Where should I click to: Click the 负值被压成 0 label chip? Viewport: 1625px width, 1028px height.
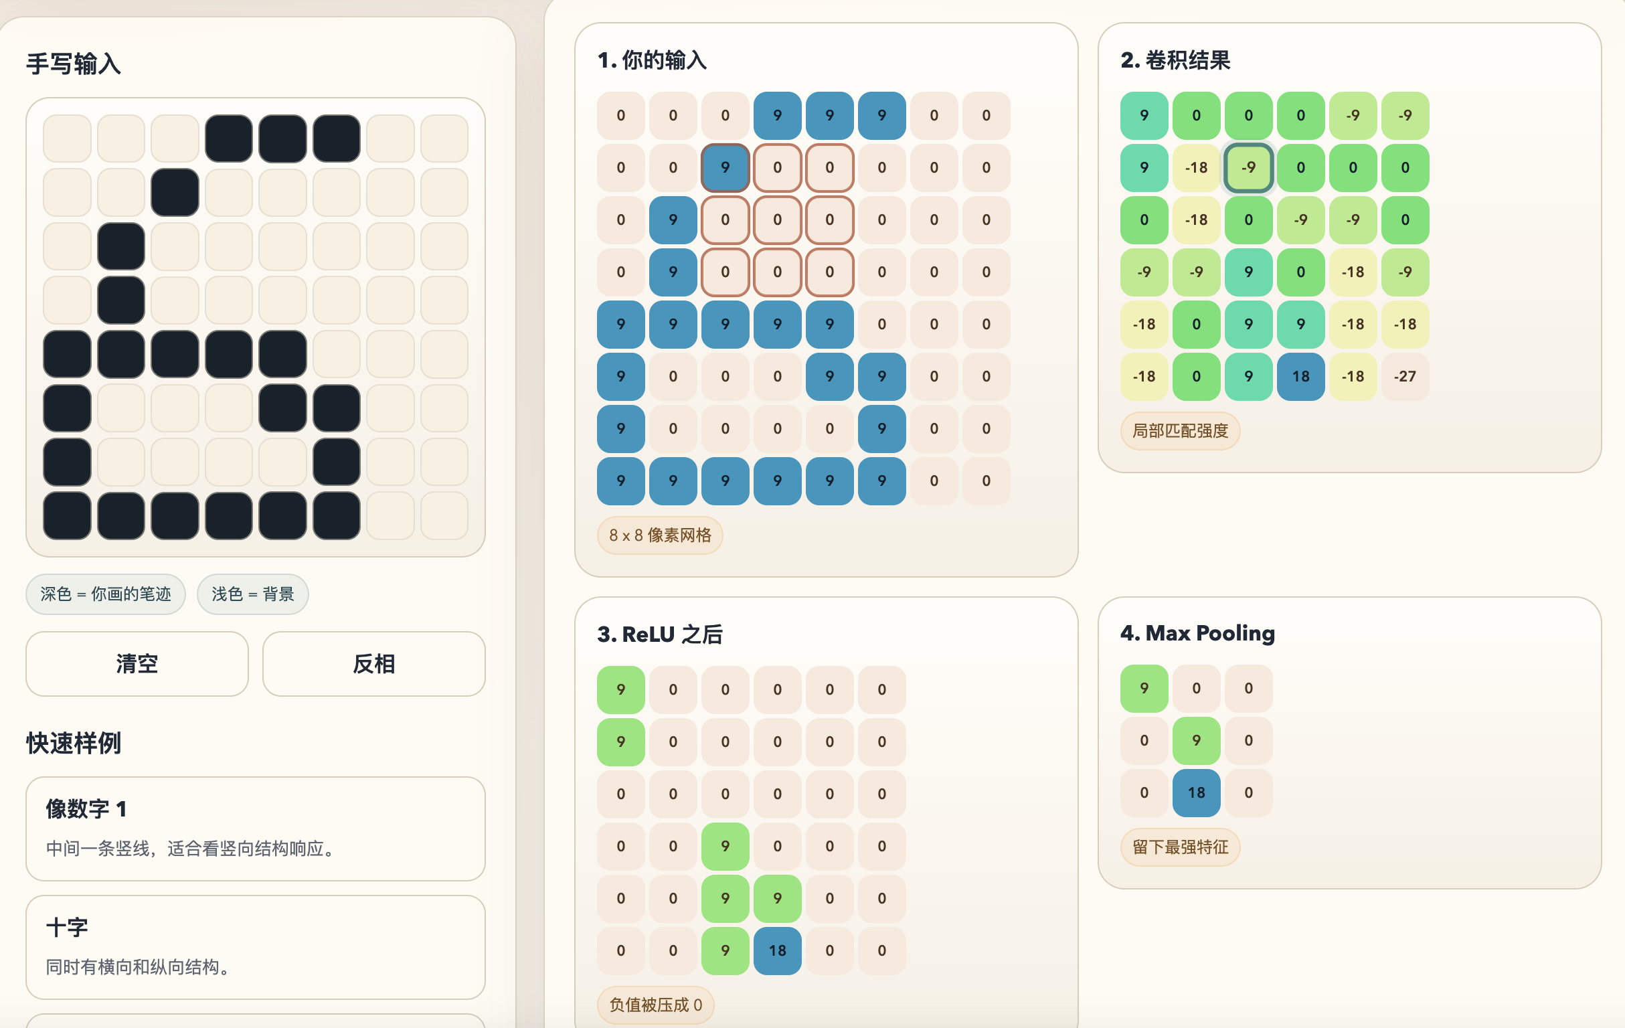[x=655, y=1005]
